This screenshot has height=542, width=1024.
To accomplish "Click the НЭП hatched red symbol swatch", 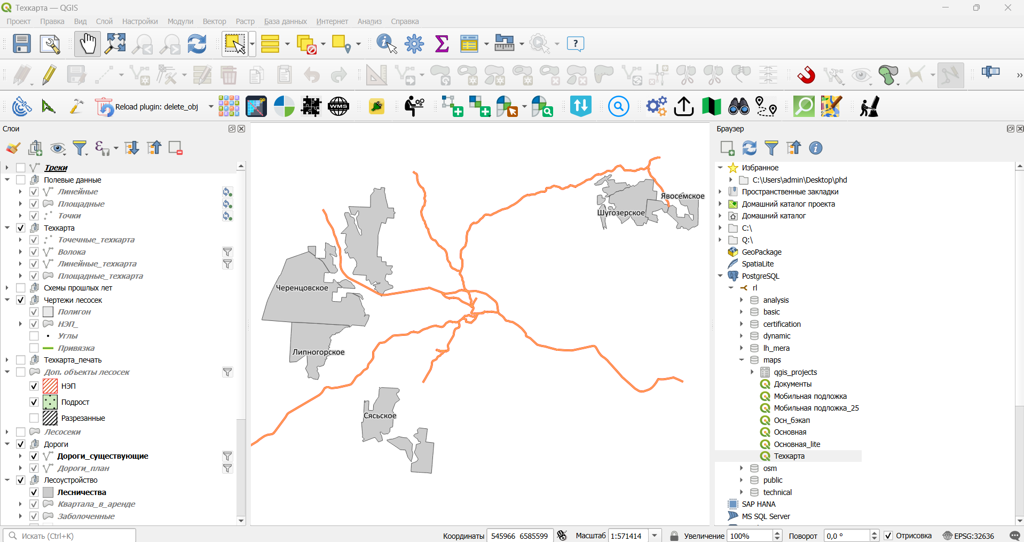I will pyautogui.click(x=50, y=386).
